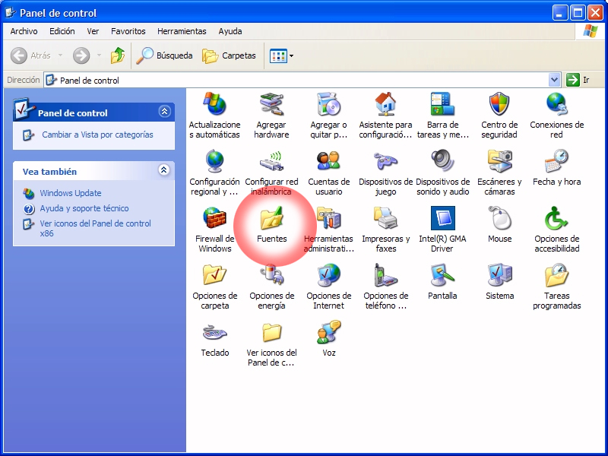The width and height of the screenshot is (608, 456).
Task: Open Intel(R) GMA Driver icon
Action: [x=442, y=218]
